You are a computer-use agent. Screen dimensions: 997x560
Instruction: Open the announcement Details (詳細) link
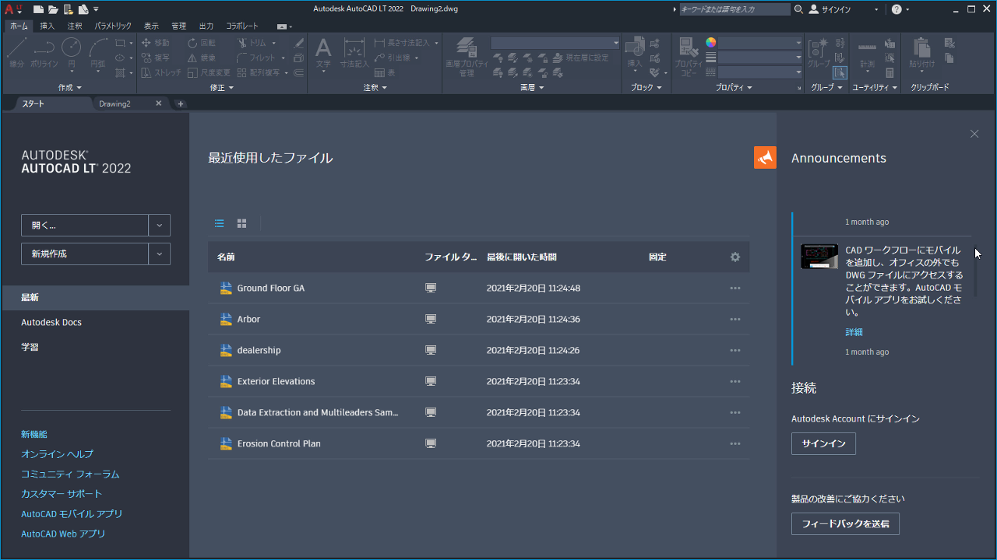pos(854,332)
